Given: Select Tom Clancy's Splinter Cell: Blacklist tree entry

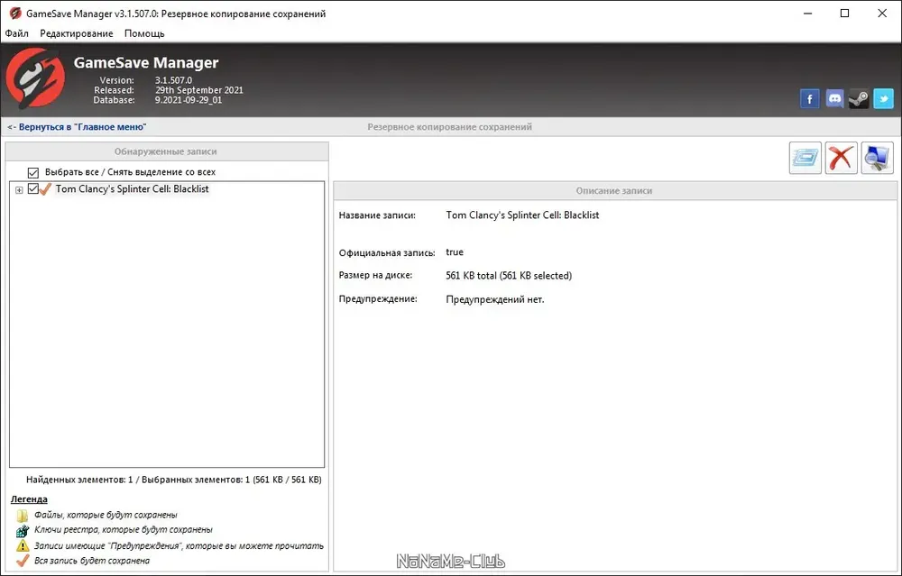Looking at the screenshot, I should [x=132, y=188].
